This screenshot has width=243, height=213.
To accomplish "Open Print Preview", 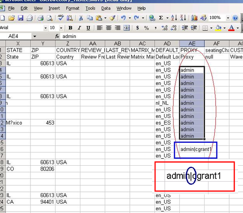I will (49, 18).
